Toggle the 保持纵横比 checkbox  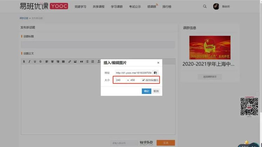click(144, 80)
